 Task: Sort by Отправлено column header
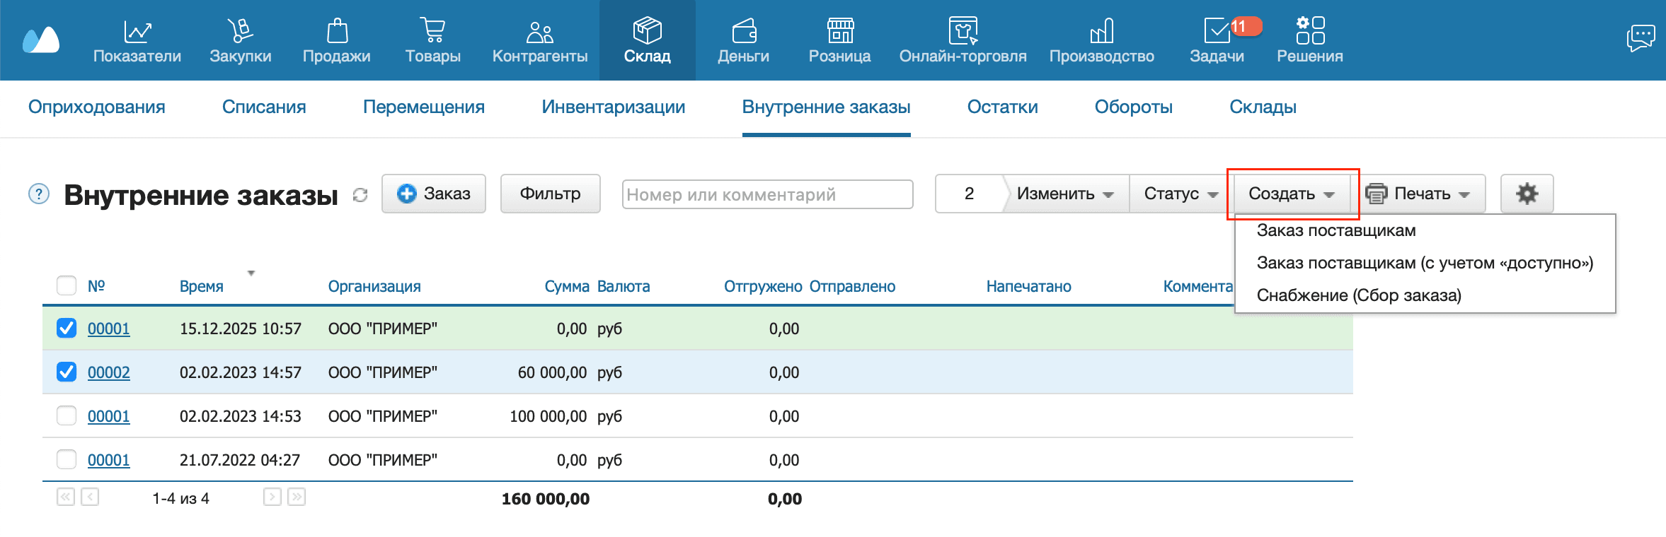coord(853,286)
